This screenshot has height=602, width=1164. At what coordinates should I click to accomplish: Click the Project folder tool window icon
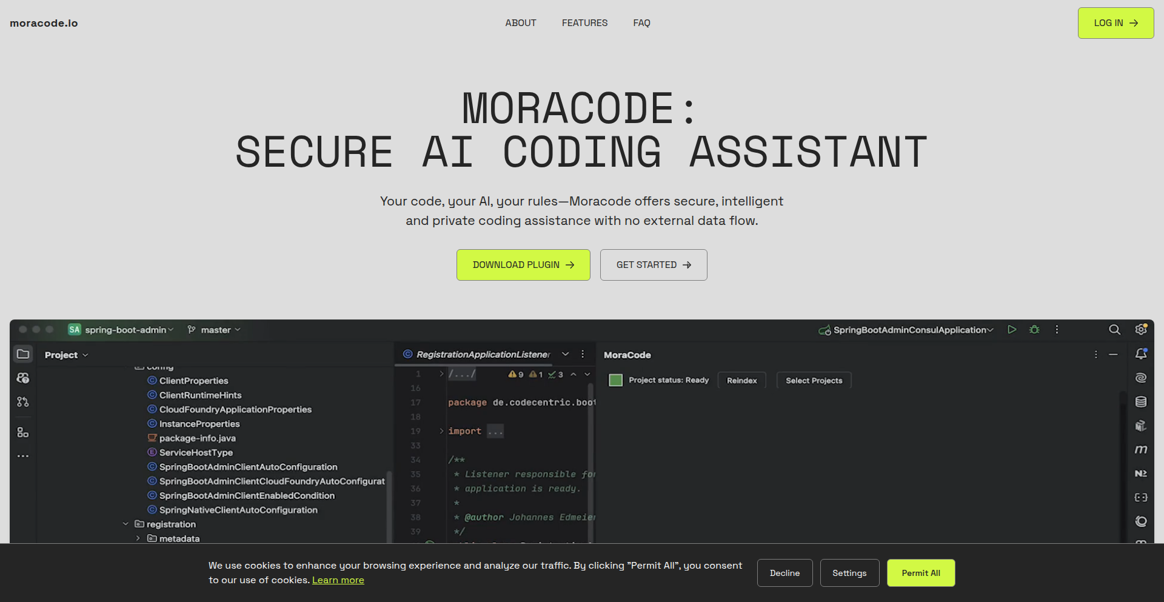click(x=23, y=354)
